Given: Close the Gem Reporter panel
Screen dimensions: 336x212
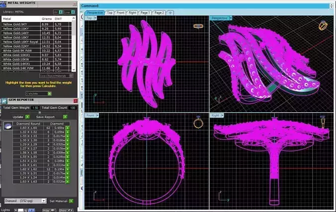Looking at the screenshot, I should tap(76, 101).
